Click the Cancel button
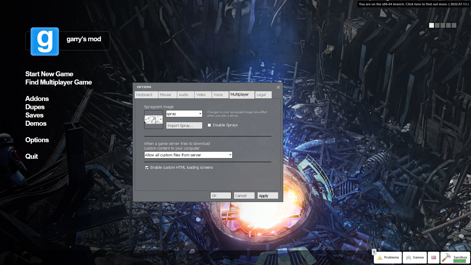Image resolution: width=471 pixels, height=265 pixels. coord(244,196)
